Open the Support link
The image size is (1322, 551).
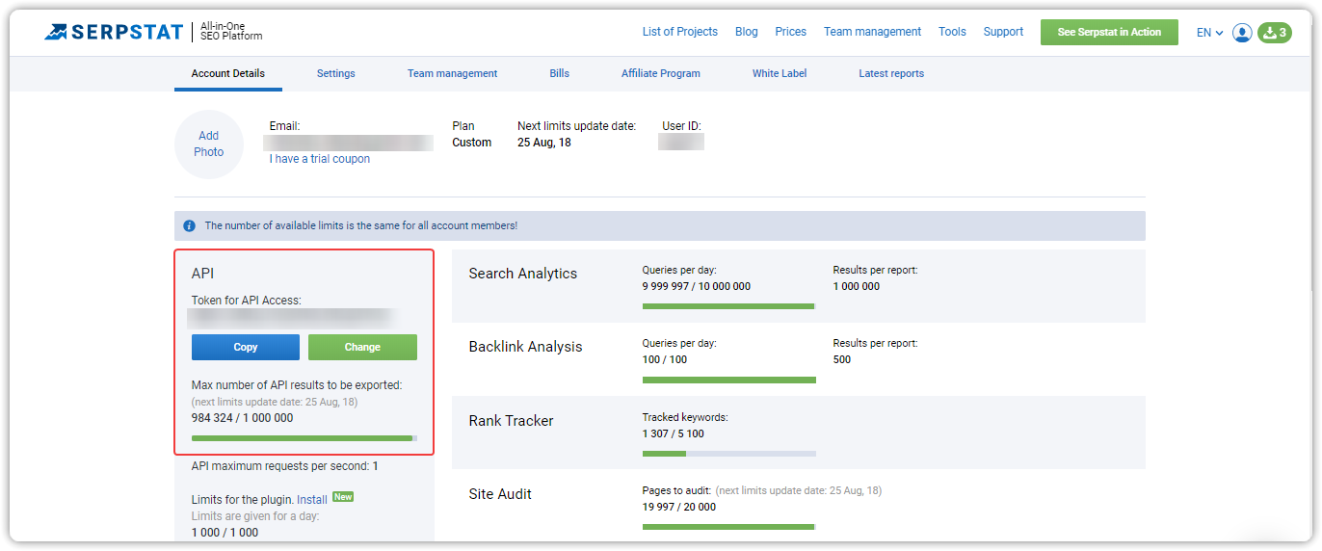point(1004,32)
